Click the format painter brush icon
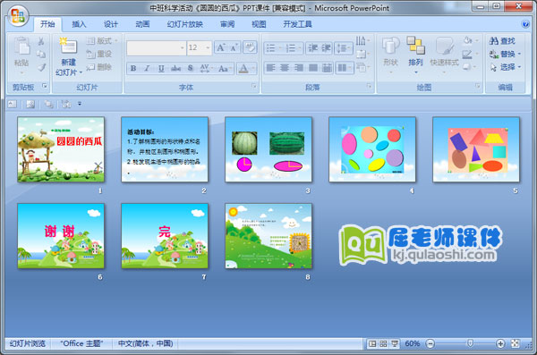Image resolution: width=537 pixels, height=355 pixels. click(41, 67)
